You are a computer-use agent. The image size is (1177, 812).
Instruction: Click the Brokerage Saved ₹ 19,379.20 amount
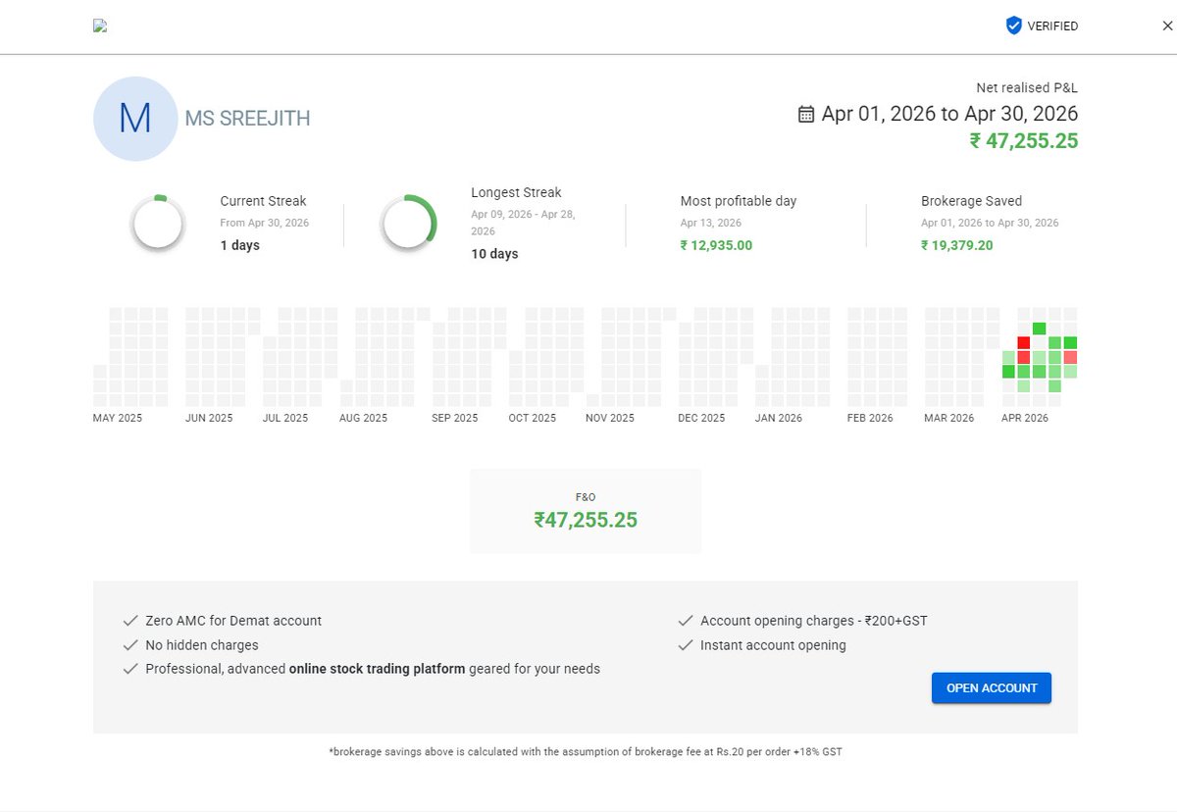[957, 245]
